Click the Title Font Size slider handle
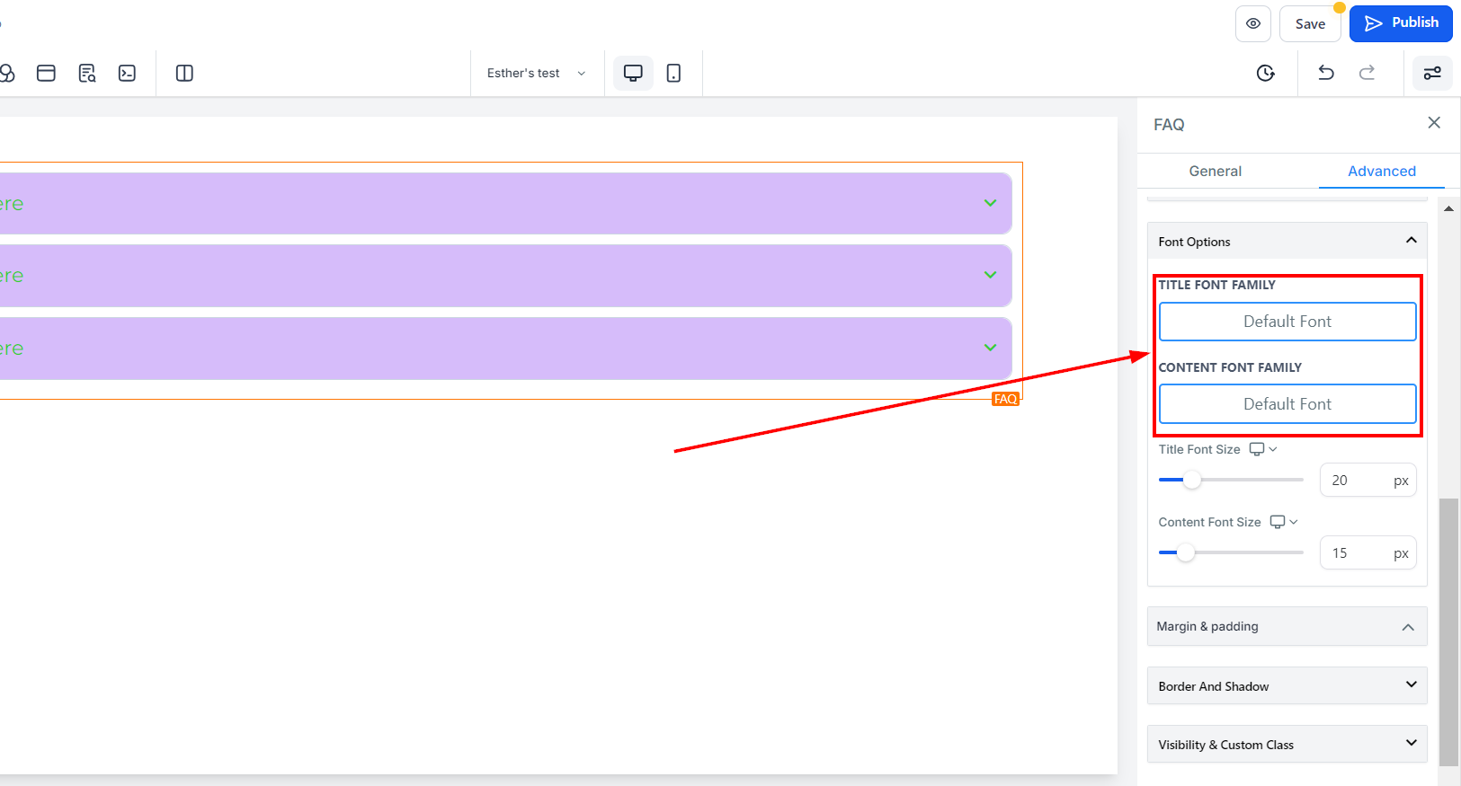The image size is (1461, 786). point(1191,480)
